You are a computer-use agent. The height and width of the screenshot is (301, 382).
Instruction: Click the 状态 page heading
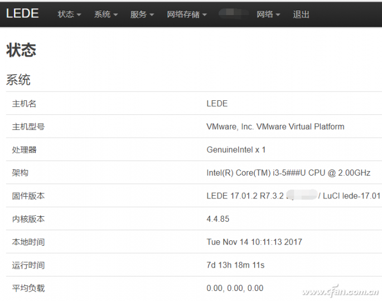21,50
